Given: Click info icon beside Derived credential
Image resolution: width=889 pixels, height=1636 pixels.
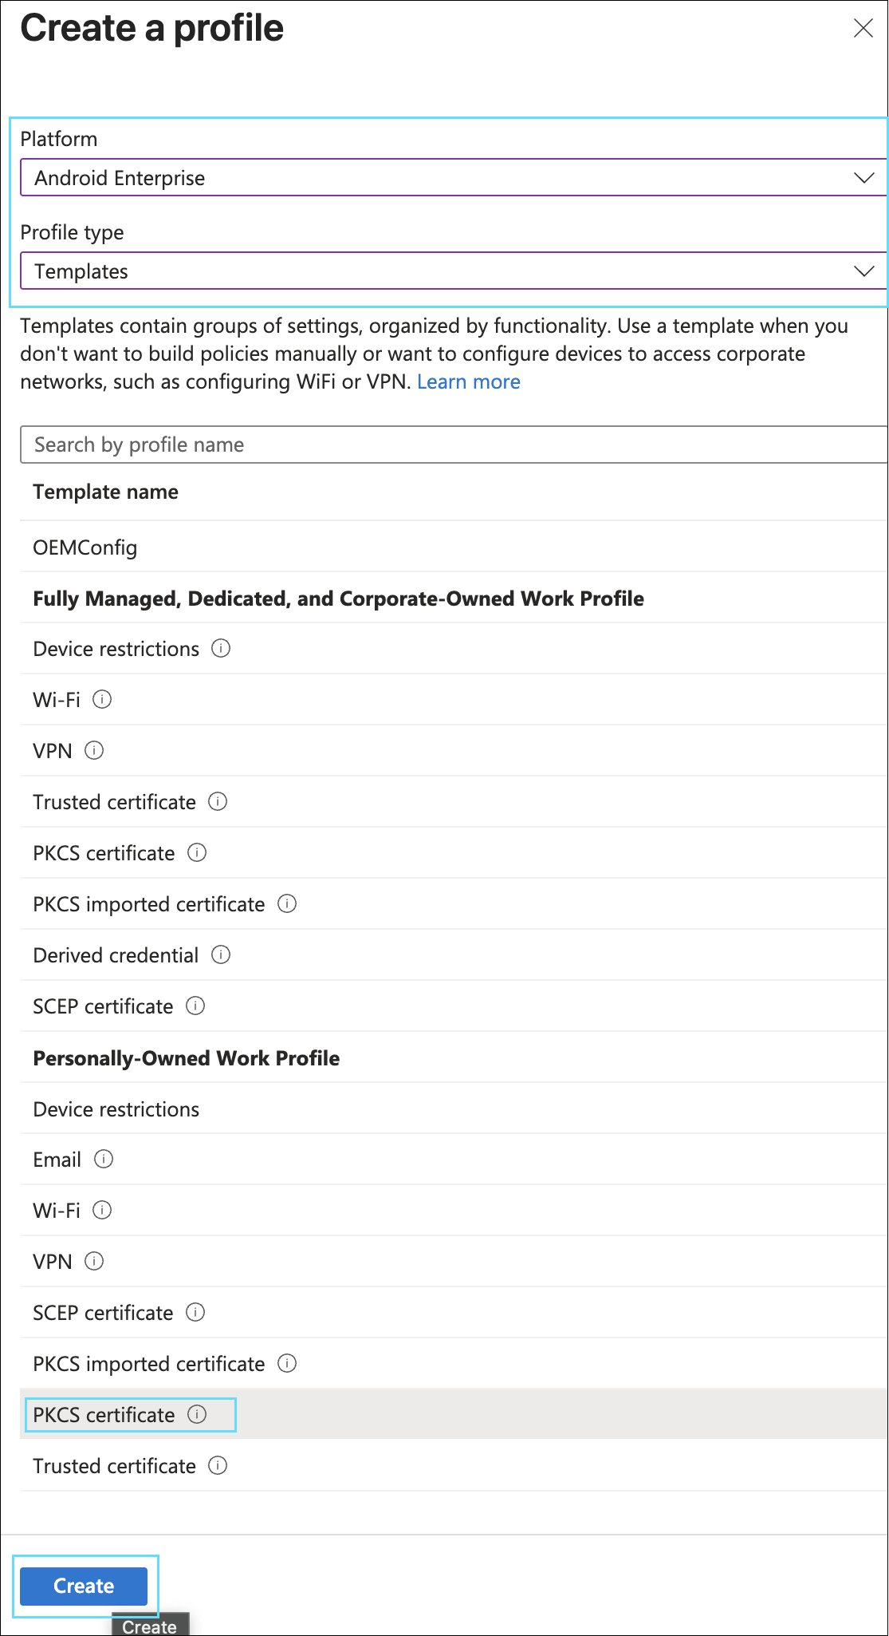Looking at the screenshot, I should (x=221, y=954).
